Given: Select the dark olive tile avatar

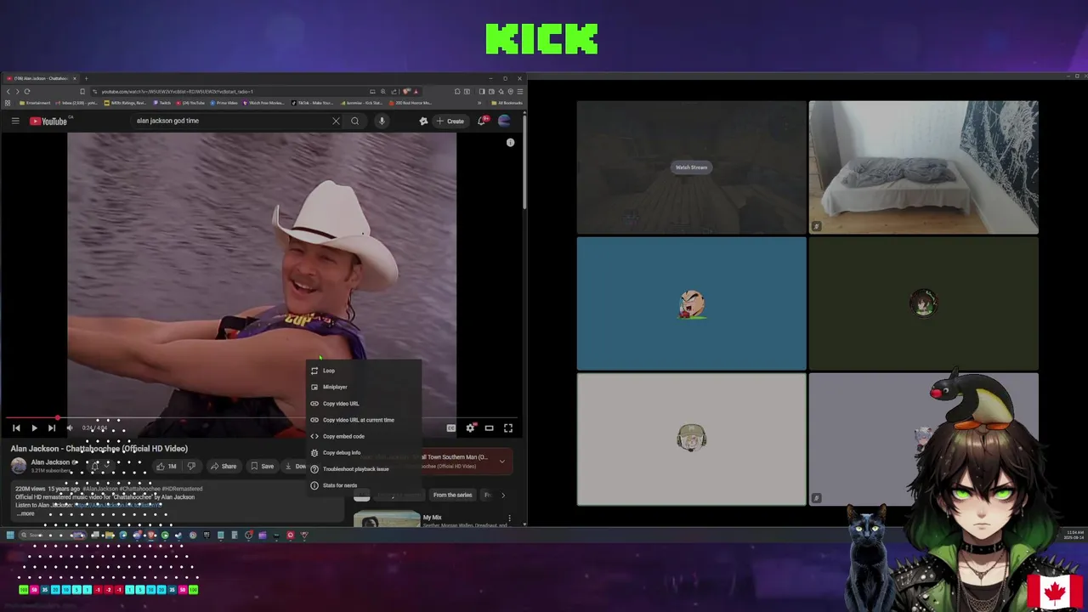Looking at the screenshot, I should (923, 303).
